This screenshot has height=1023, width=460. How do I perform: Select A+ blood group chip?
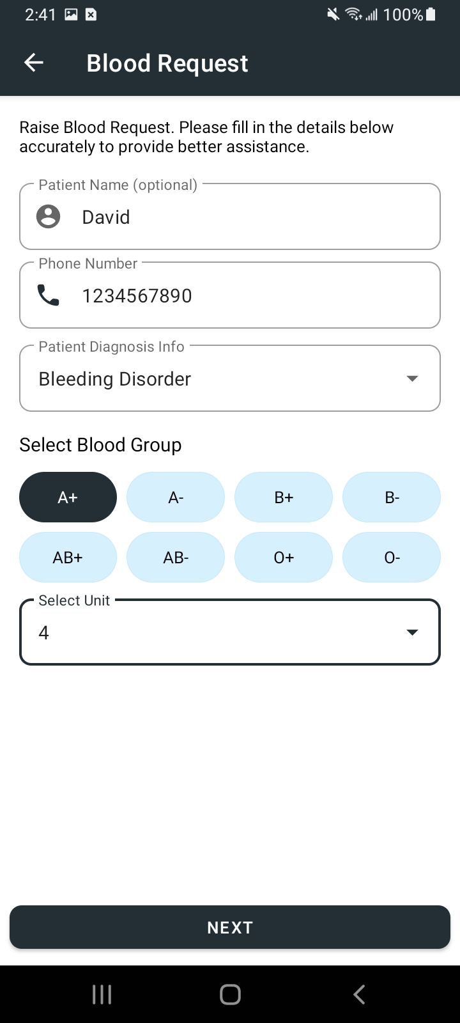click(68, 497)
